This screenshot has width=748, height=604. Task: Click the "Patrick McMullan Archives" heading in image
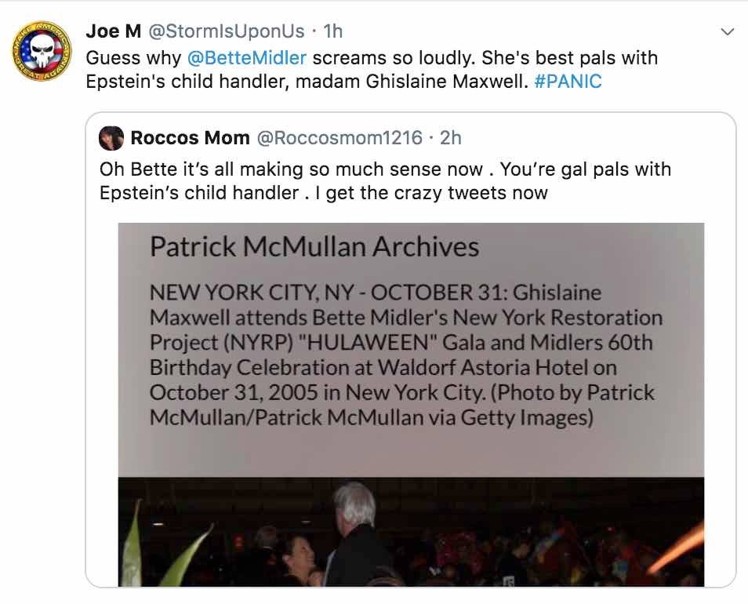(x=314, y=247)
